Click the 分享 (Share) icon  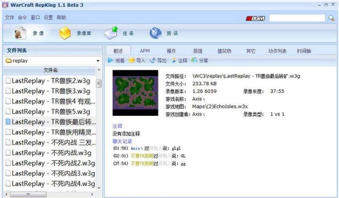pyautogui.click(x=194, y=61)
